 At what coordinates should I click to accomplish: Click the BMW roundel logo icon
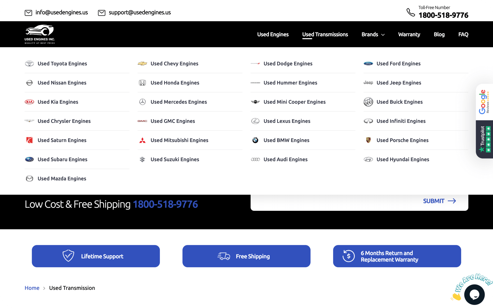(255, 140)
